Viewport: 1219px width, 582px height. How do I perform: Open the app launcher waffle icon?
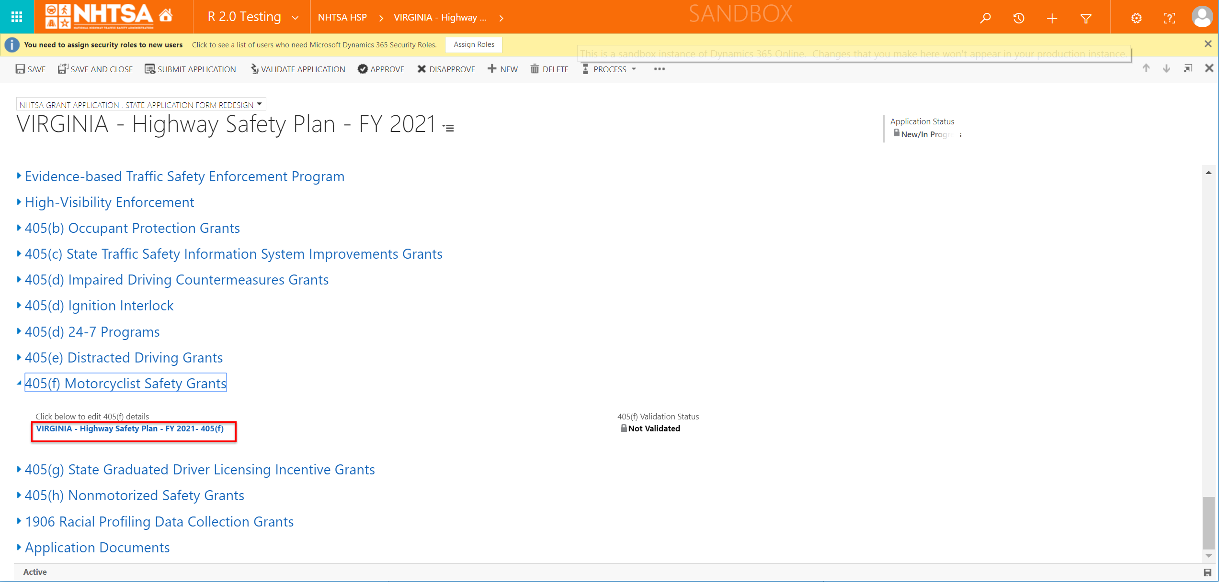click(17, 17)
